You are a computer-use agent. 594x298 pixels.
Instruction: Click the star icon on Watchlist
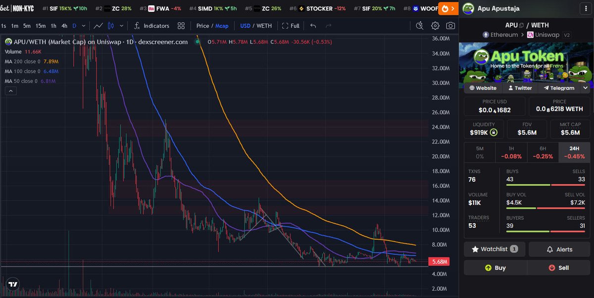[475, 249]
